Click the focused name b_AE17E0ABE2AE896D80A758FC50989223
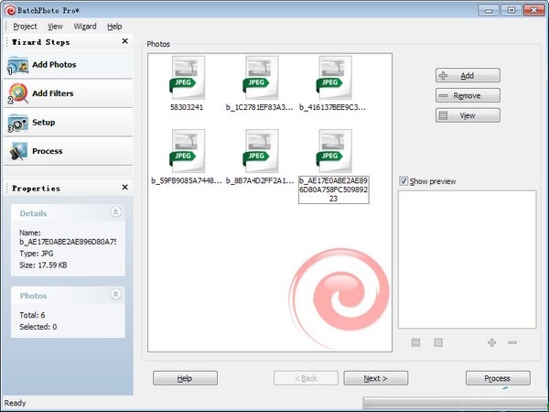549x412 pixels. pyautogui.click(x=334, y=190)
